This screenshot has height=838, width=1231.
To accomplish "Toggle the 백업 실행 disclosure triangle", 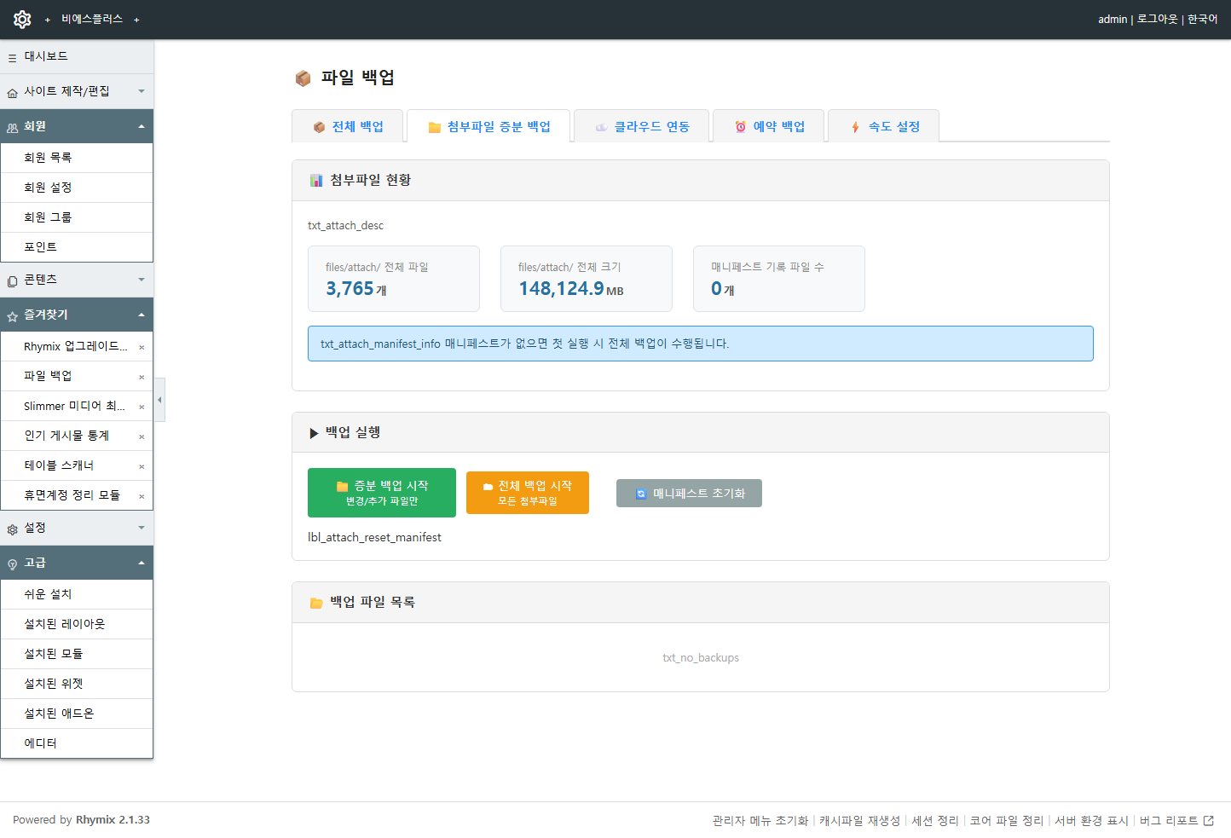I will click(314, 433).
